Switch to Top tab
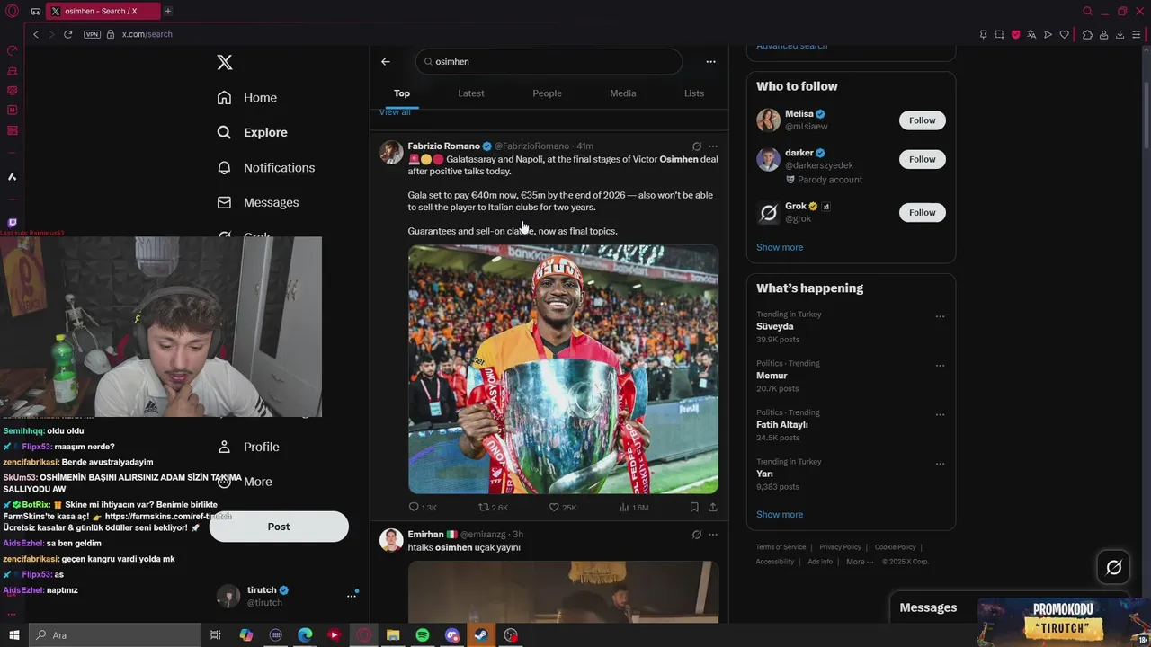Screen dimensions: 1151x647 [x=402, y=93]
